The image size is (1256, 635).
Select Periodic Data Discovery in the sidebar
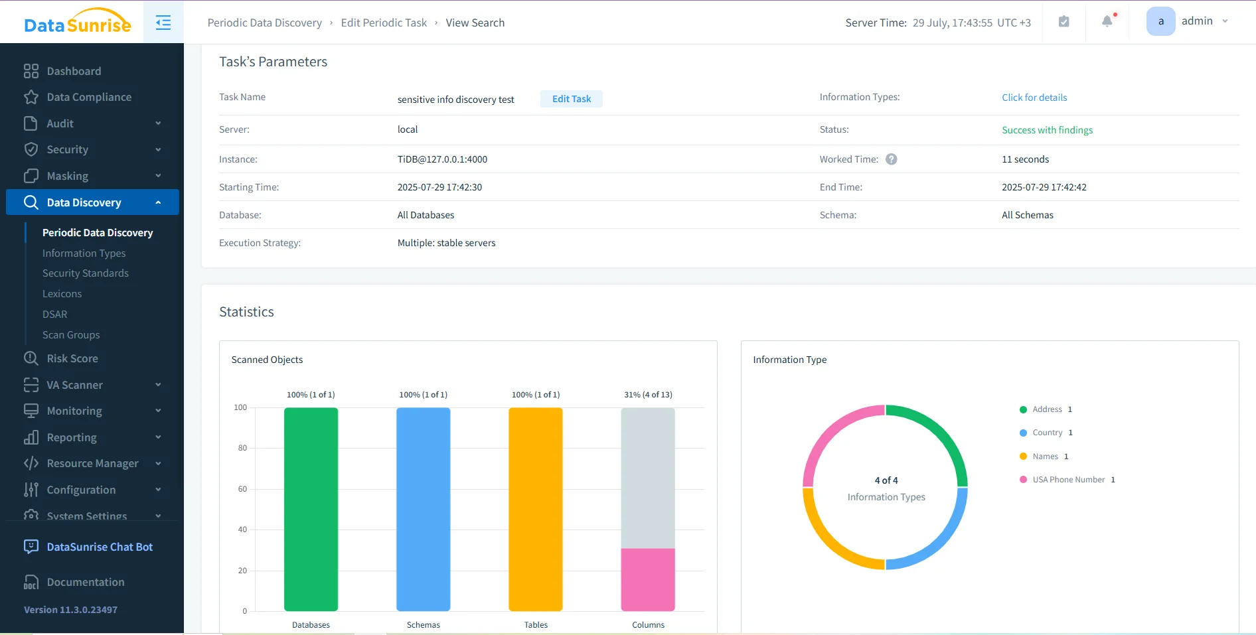click(x=98, y=232)
